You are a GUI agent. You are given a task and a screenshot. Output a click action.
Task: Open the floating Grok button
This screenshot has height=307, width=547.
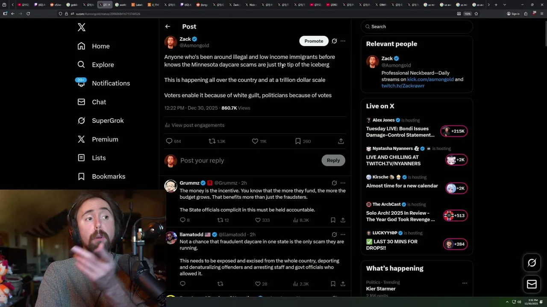coord(532,263)
